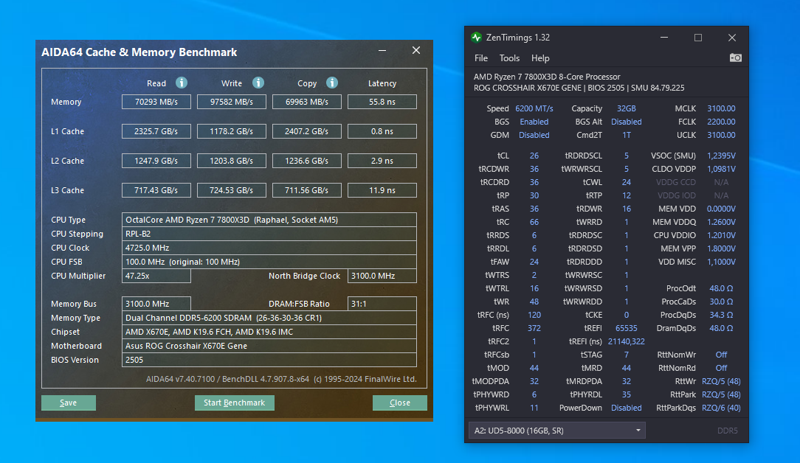
Task: Click the CPU Type value field
Action: 269,220
